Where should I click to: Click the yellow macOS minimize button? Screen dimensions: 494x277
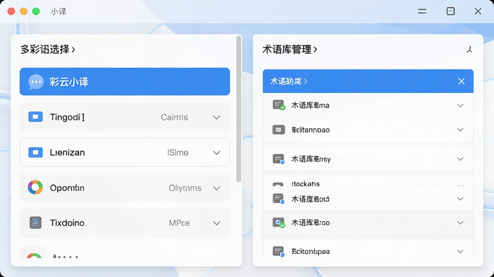pyautogui.click(x=24, y=12)
